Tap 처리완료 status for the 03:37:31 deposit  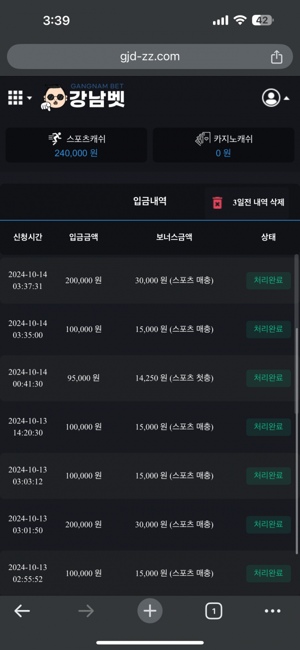click(x=268, y=280)
